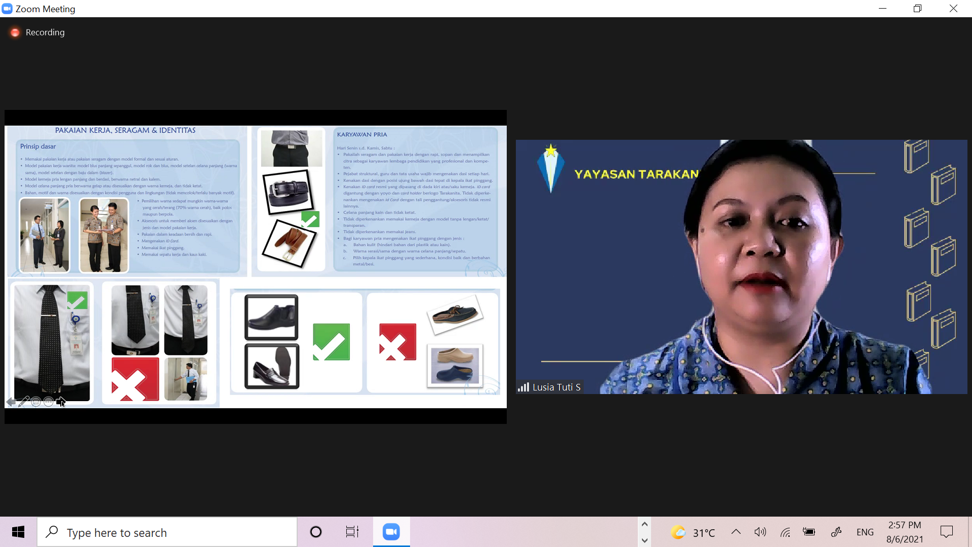Open the Wi-Fi network tray icon
972x547 pixels.
[x=785, y=532]
